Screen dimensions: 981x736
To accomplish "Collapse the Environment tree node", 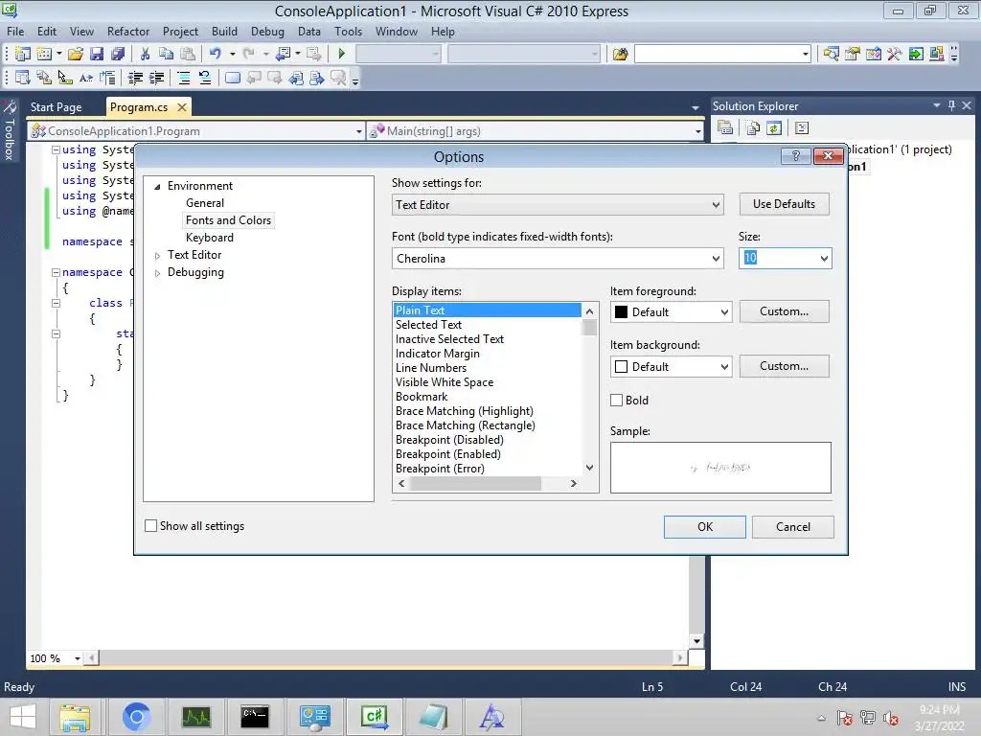I will click(x=158, y=187).
